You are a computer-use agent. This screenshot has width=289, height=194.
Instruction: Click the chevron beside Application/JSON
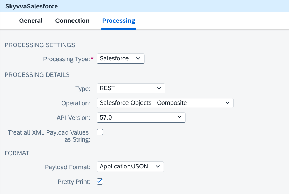click(x=158, y=167)
